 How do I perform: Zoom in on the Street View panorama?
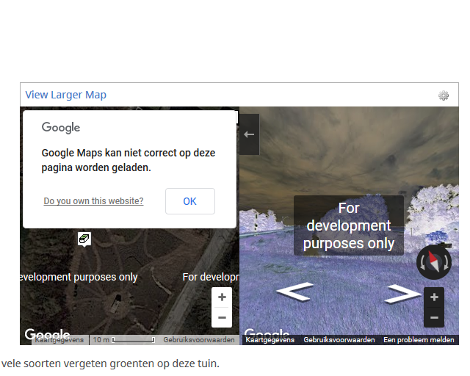click(434, 297)
